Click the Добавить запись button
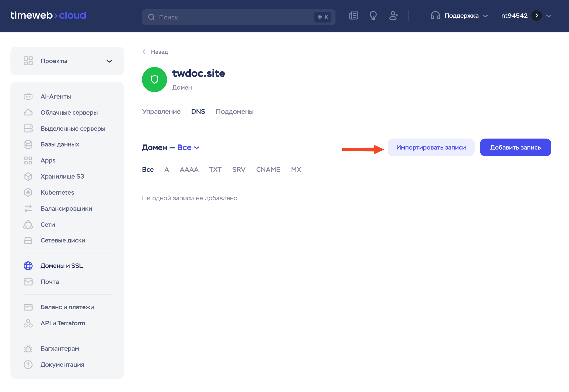The image size is (569, 392). pos(515,147)
